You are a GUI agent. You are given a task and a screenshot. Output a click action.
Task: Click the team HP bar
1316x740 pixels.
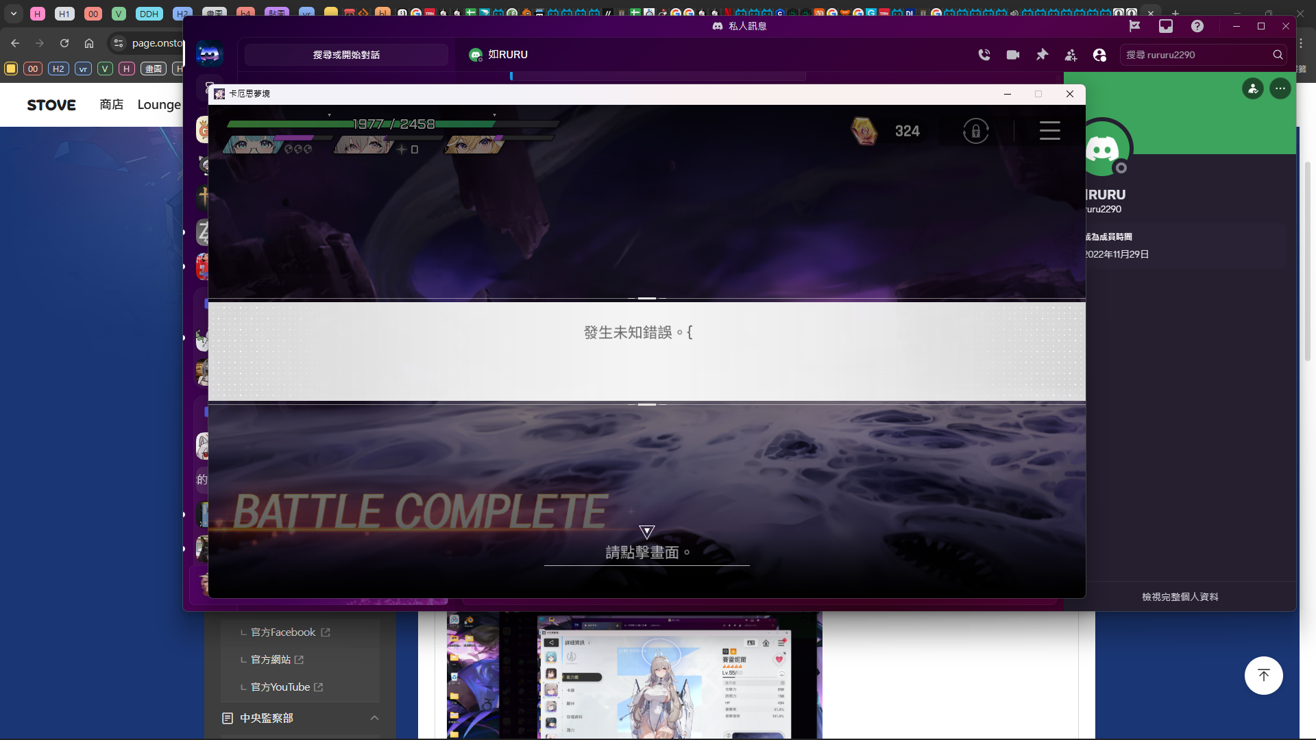tap(393, 124)
